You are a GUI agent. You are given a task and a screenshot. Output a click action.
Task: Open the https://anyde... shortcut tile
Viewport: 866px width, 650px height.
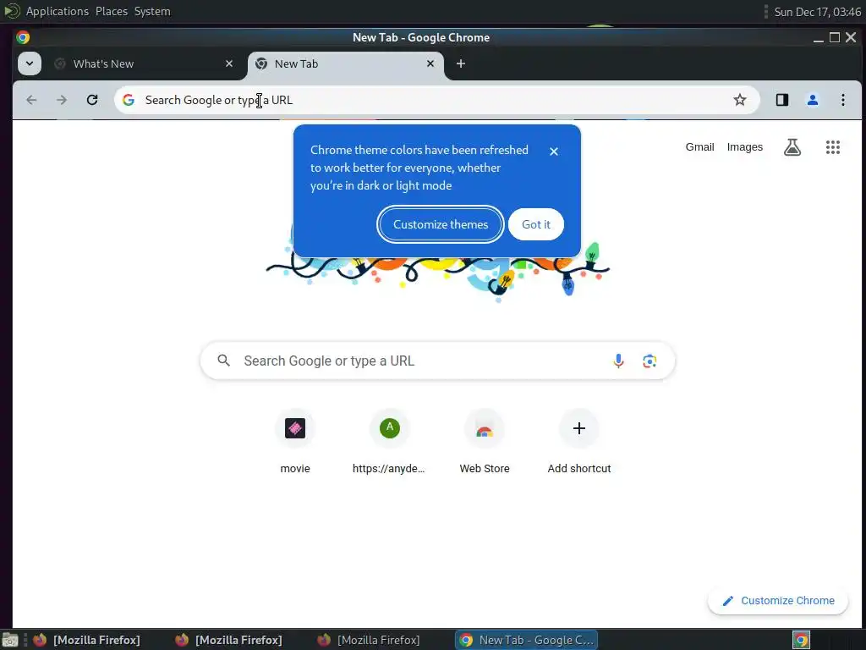[389, 442]
